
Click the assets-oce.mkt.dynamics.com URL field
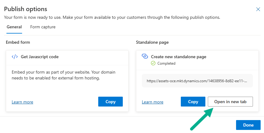tap(197, 81)
